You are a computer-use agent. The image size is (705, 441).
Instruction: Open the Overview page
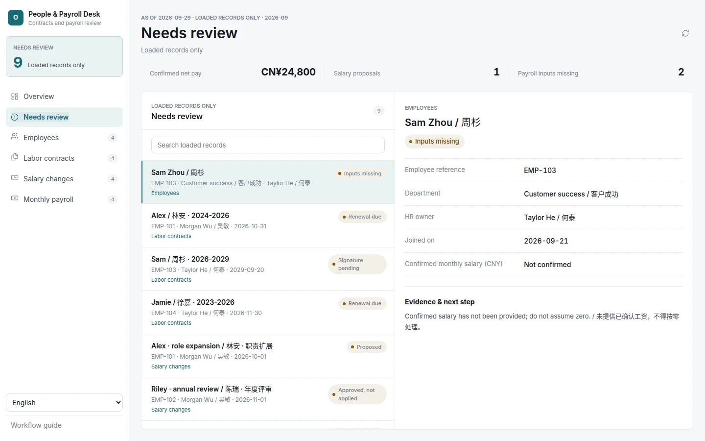tap(64, 97)
